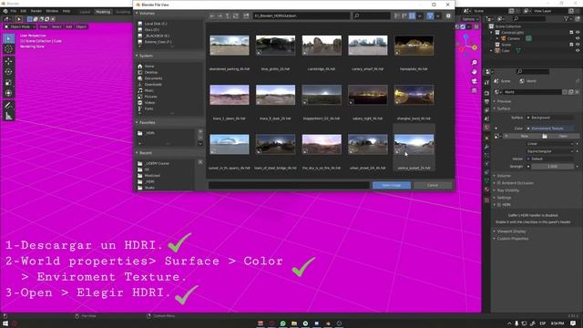The width and height of the screenshot is (583, 328).
Task: Click the Open Image button
Action: coord(392,185)
